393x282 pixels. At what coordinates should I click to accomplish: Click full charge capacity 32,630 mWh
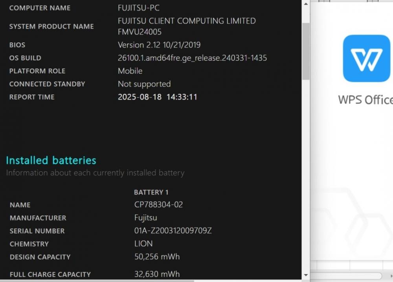pyautogui.click(x=157, y=274)
